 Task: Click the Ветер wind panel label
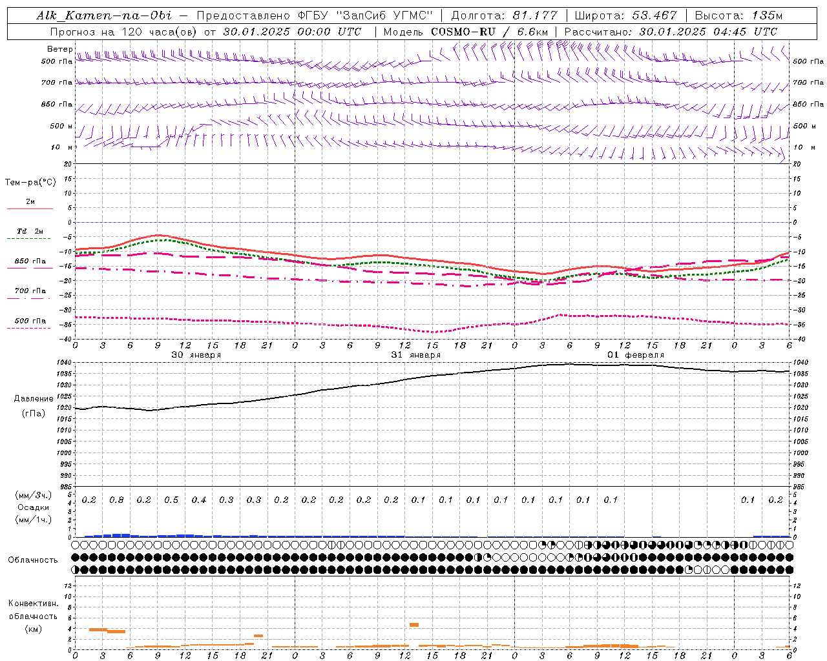tap(60, 49)
